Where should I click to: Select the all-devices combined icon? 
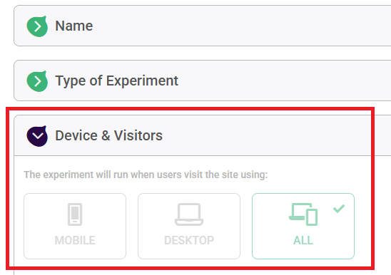pos(303,214)
